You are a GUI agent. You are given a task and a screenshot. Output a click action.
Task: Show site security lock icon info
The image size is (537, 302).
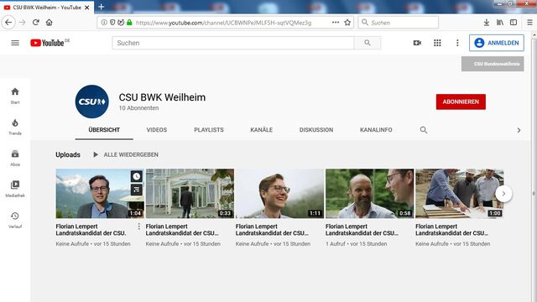pyautogui.click(x=129, y=23)
